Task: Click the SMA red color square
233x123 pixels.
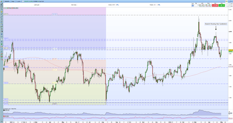Action: click(12, 8)
